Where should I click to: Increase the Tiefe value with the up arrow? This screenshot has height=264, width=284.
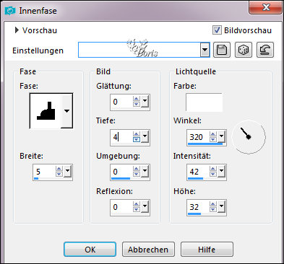[137, 134]
